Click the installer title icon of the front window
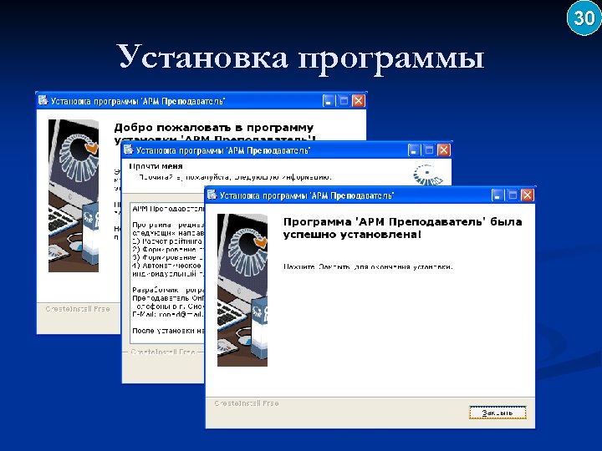 coord(212,195)
